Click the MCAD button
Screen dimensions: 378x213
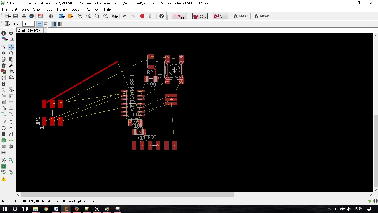click(262, 16)
